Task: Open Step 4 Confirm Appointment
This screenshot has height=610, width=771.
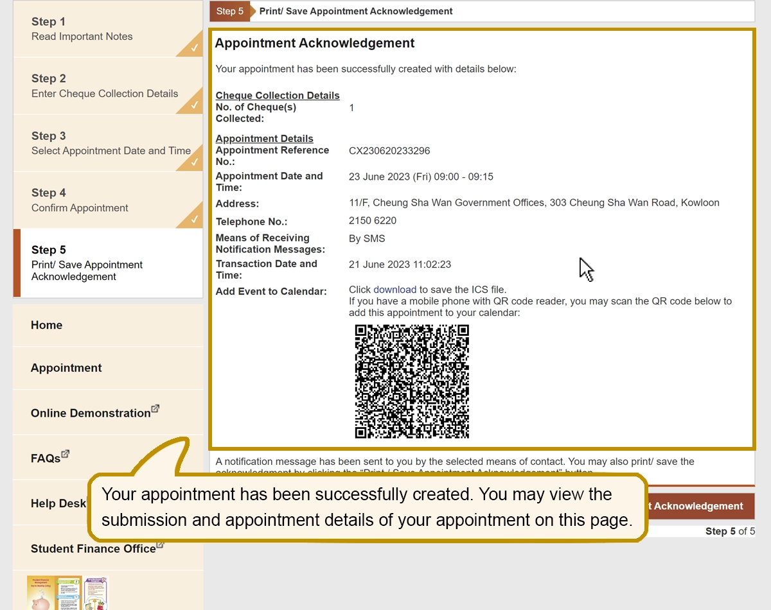Action: (108, 200)
